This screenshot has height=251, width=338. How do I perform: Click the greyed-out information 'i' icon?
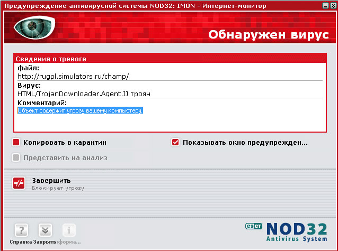[69, 230]
